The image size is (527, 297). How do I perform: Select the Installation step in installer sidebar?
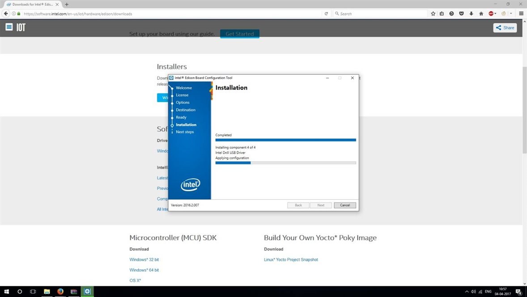click(x=186, y=125)
